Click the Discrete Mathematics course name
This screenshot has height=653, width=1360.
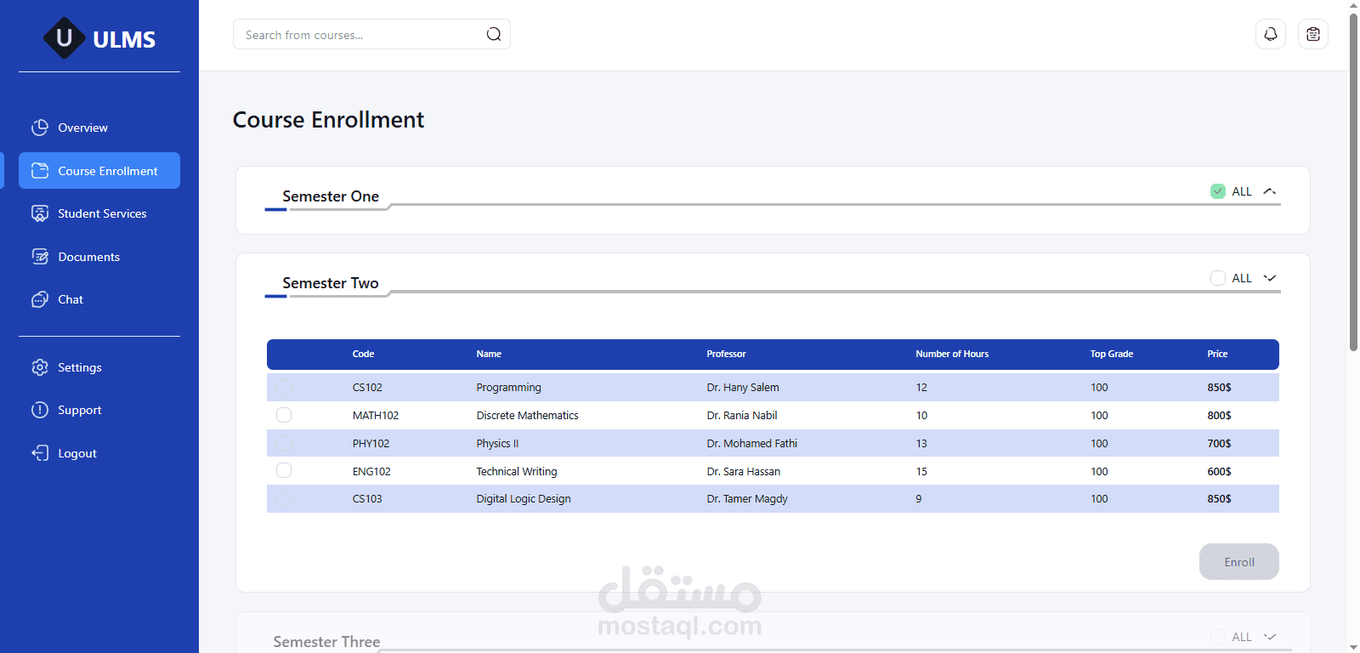coord(527,415)
